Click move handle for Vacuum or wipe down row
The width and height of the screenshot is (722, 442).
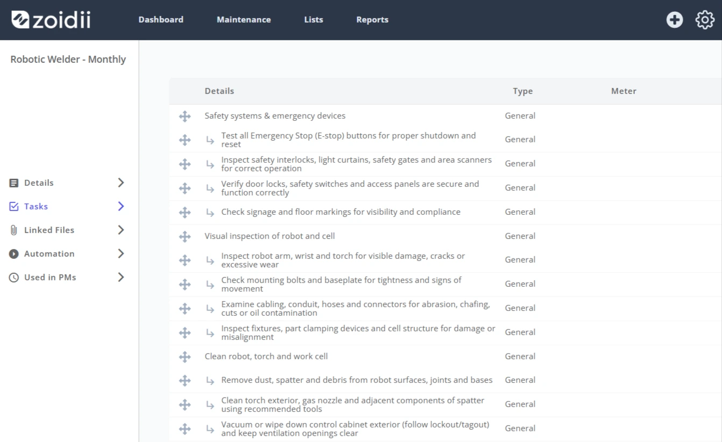[185, 429]
